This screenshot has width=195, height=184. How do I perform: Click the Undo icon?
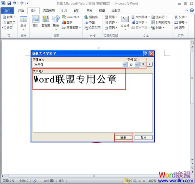click(14, 3)
